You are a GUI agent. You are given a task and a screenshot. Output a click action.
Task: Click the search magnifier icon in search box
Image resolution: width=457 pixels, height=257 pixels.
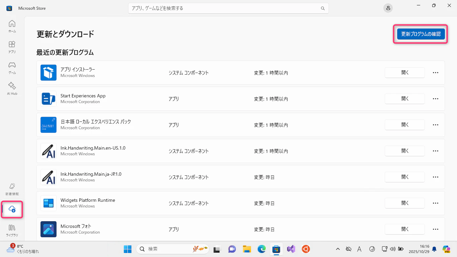tap(323, 8)
